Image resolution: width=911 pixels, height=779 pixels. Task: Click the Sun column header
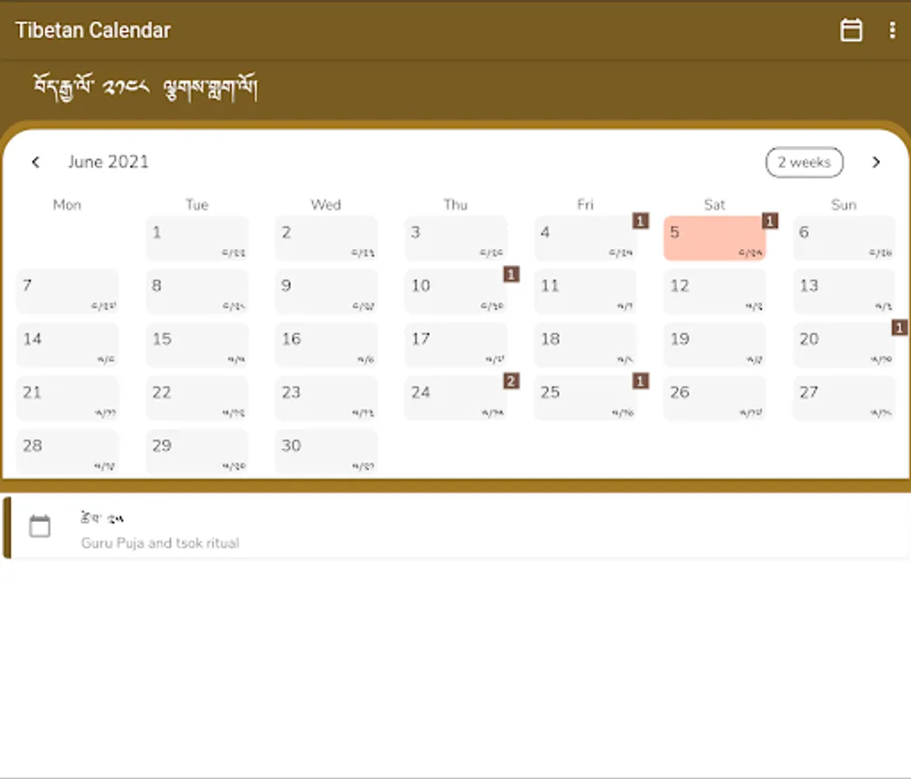pyautogui.click(x=843, y=204)
